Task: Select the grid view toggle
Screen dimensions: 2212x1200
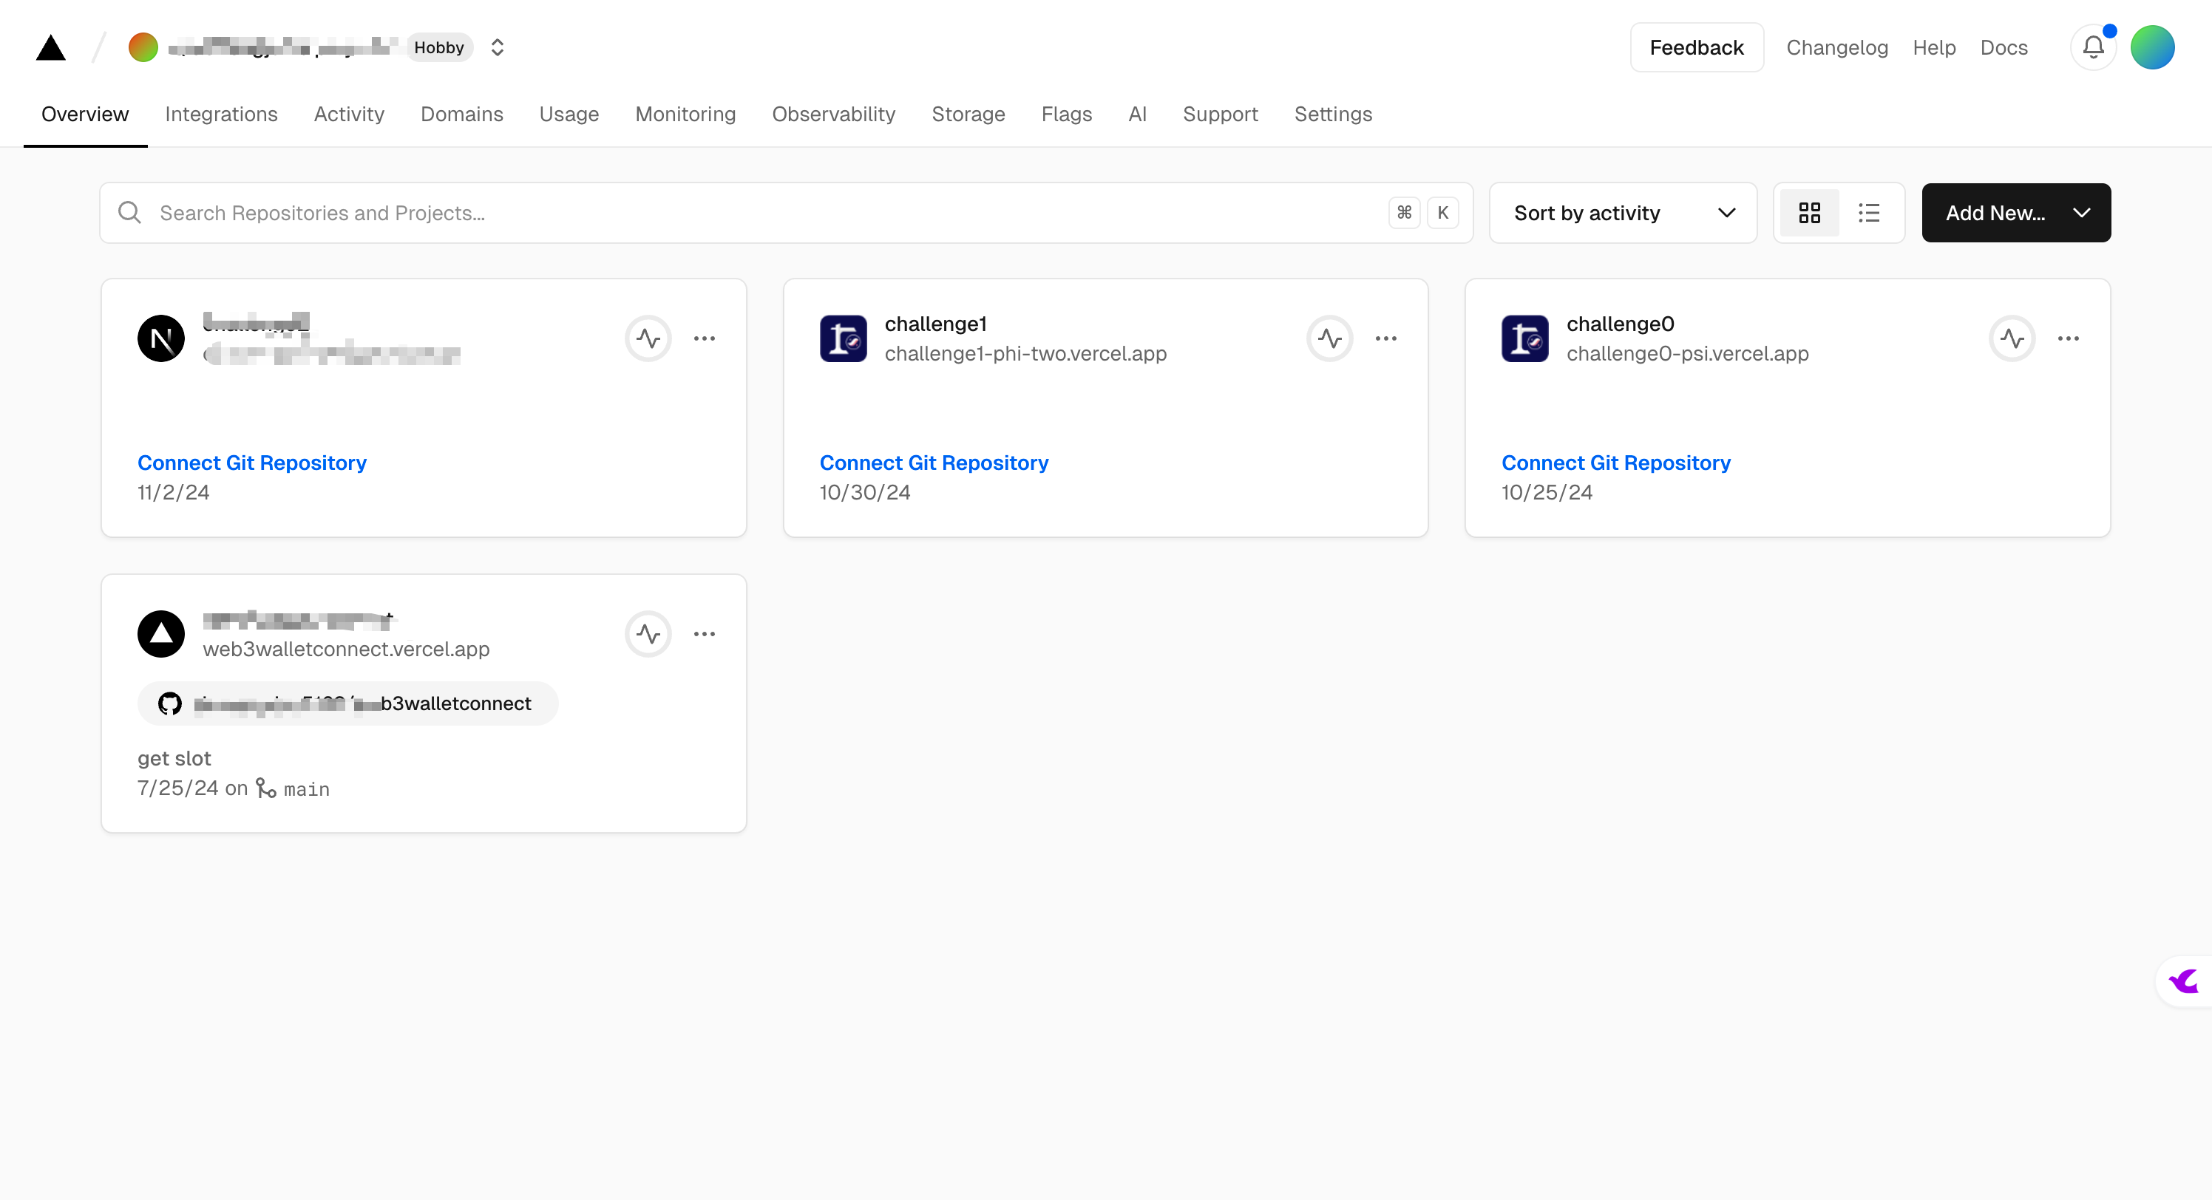Action: click(1809, 213)
